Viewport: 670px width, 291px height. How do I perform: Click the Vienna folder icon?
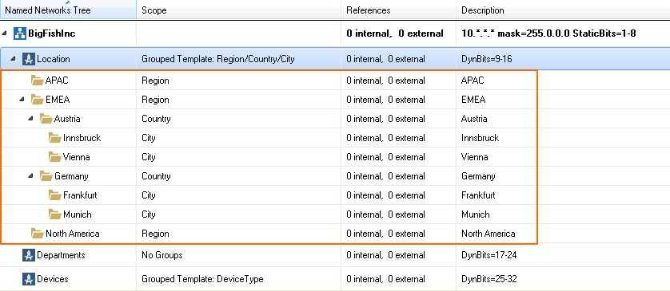click(x=54, y=157)
